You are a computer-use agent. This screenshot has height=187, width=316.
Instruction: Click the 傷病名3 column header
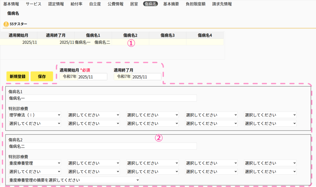(x=168, y=35)
